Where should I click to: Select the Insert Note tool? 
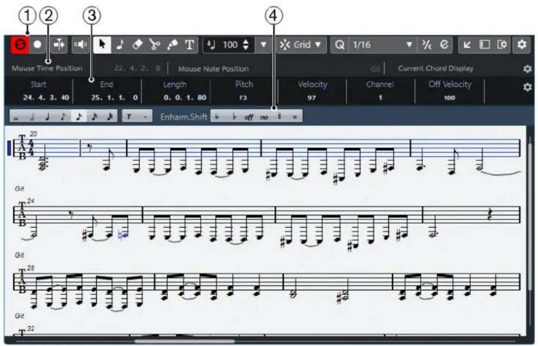click(120, 45)
